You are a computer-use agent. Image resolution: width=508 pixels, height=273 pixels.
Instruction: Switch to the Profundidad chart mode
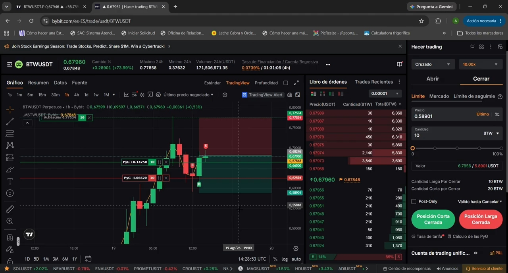(x=266, y=83)
